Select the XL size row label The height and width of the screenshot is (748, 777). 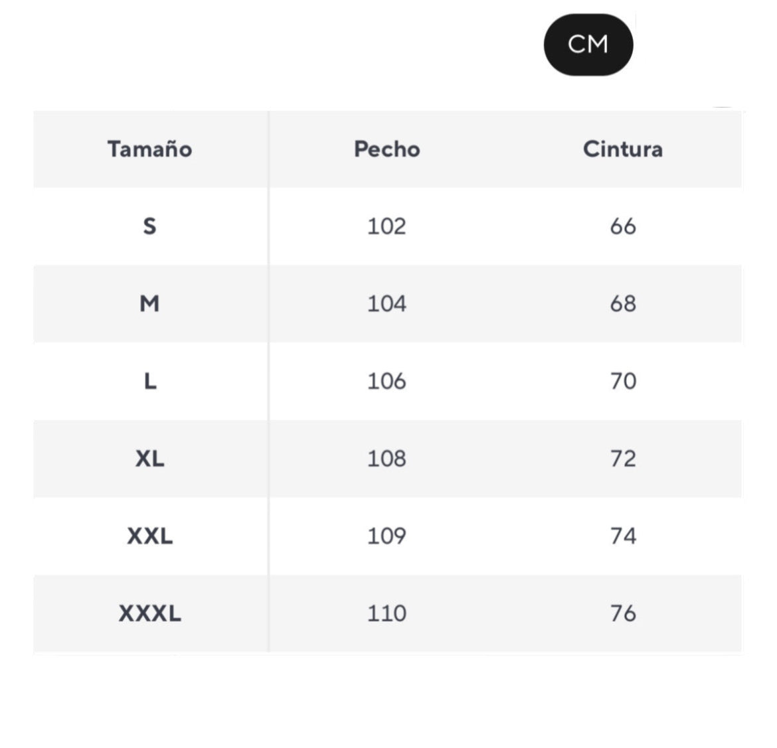click(x=150, y=459)
